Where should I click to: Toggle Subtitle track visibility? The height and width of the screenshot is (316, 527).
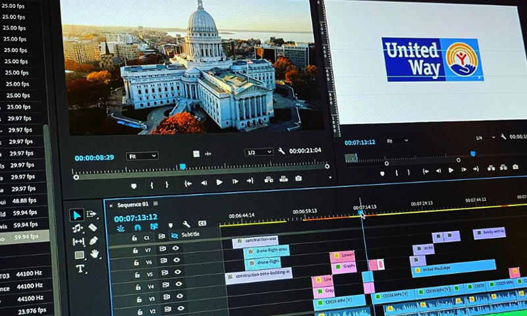(174, 236)
